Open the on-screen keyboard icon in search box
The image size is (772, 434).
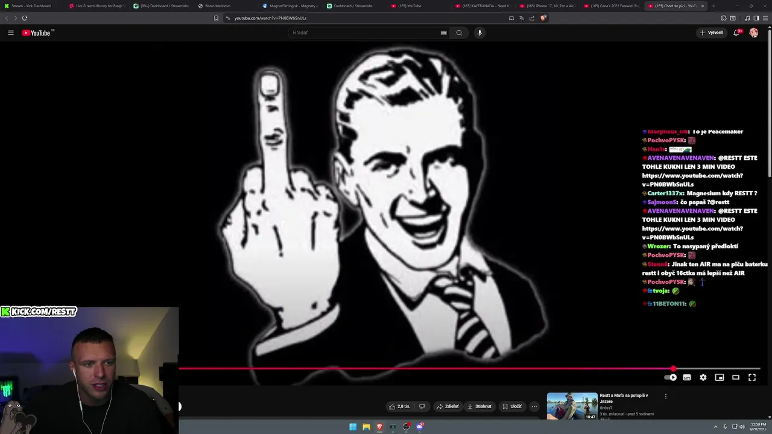click(444, 33)
